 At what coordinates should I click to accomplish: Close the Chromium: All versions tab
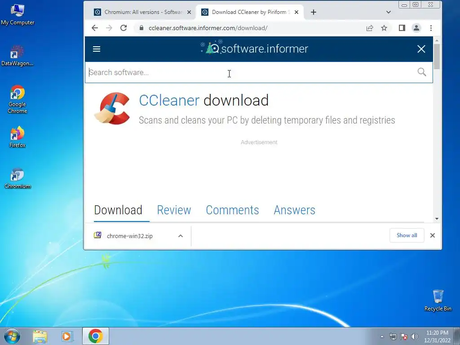pyautogui.click(x=189, y=12)
